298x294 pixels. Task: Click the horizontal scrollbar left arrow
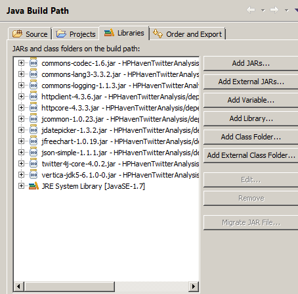pos(19,286)
